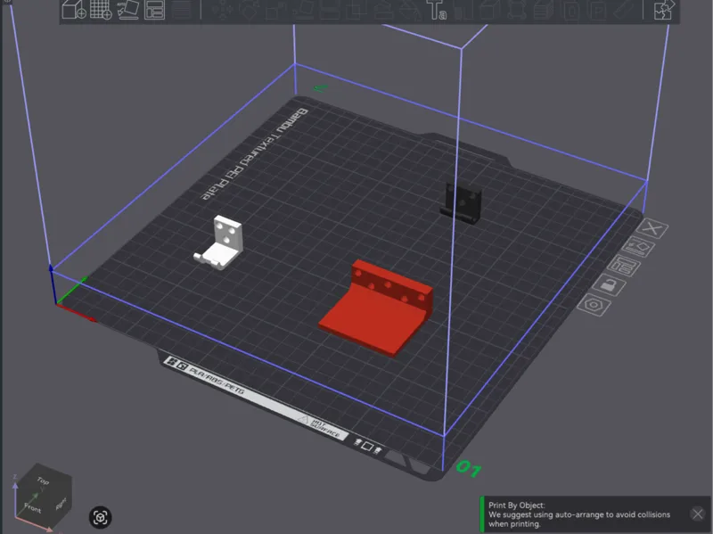The width and height of the screenshot is (713, 534).
Task: Open the Assembly View puzzle icon
Action: click(664, 10)
